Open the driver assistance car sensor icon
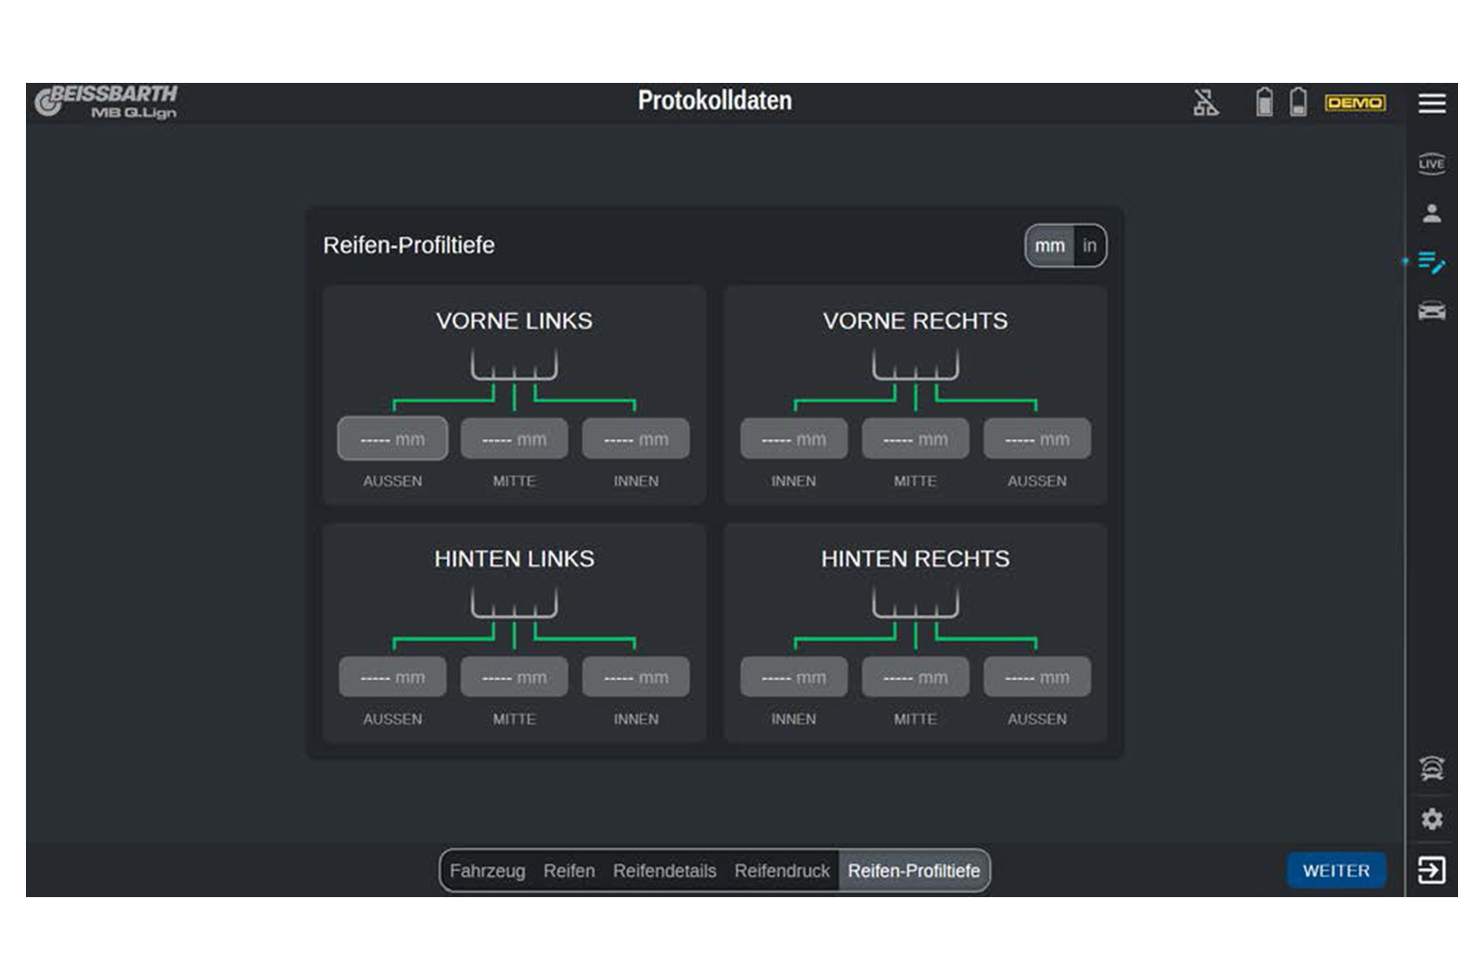The image size is (1484, 980). [1431, 768]
